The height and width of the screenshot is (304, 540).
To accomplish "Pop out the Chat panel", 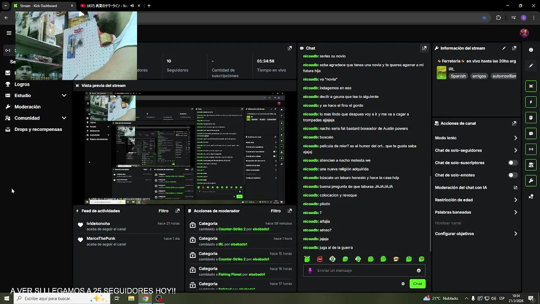I will pyautogui.click(x=424, y=48).
